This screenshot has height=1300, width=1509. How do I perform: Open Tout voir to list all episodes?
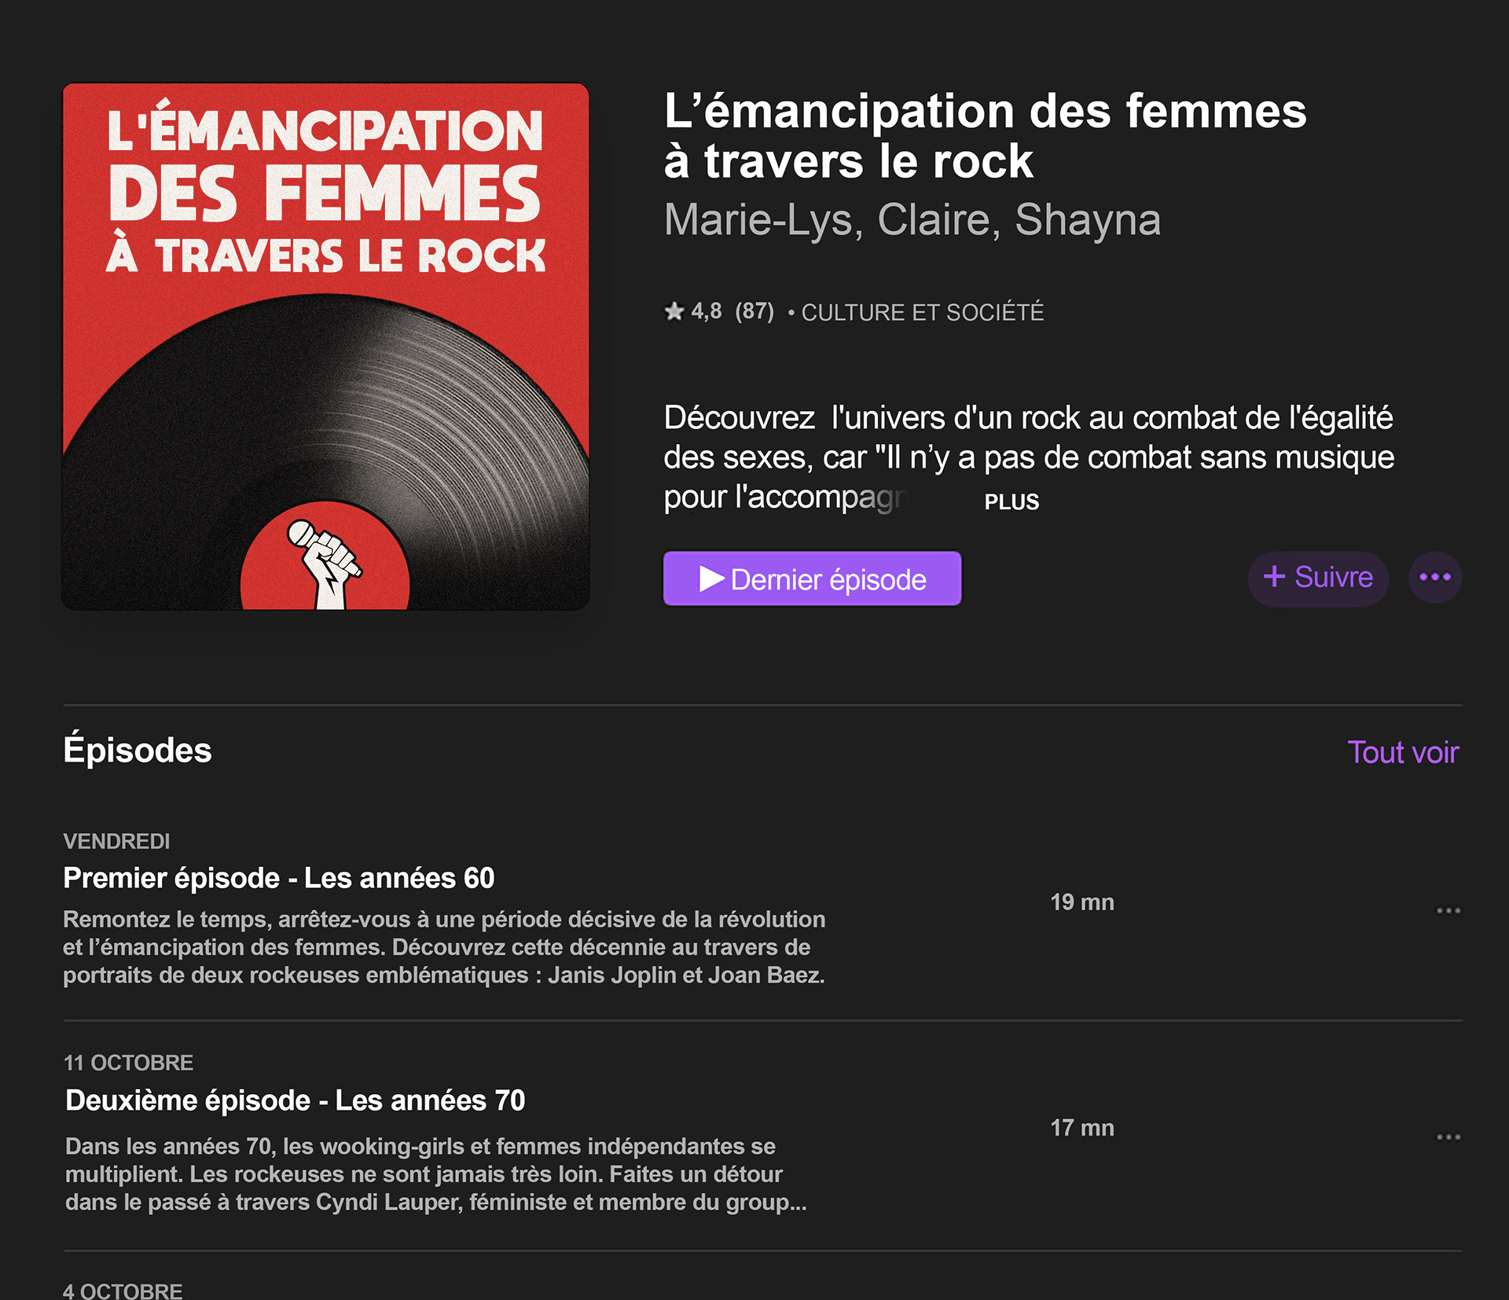pyautogui.click(x=1403, y=752)
